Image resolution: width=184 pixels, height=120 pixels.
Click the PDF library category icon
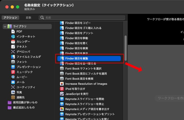[13, 31]
